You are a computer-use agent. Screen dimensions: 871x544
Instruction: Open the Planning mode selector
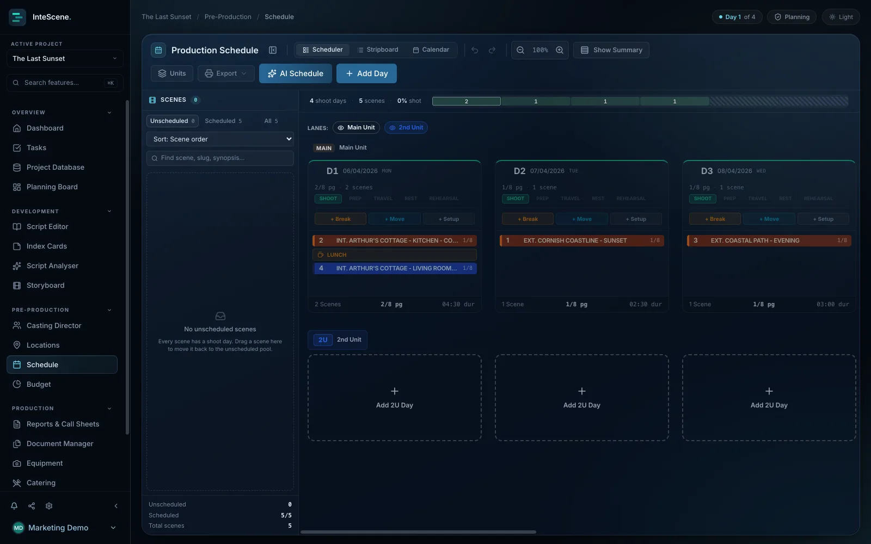(792, 17)
